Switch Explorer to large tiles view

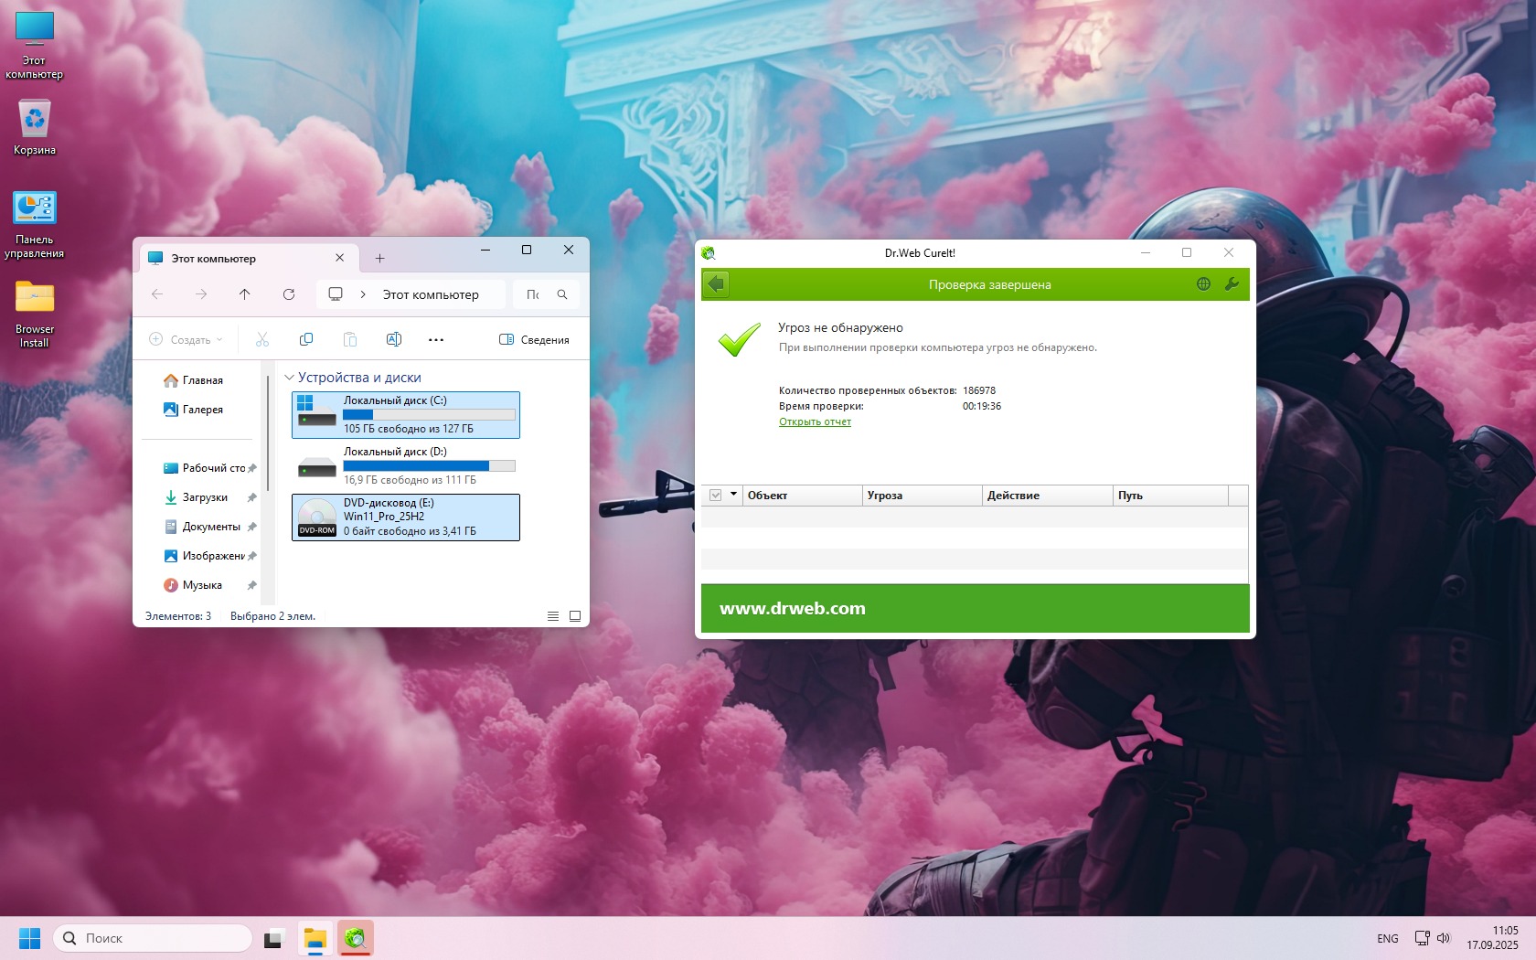(x=575, y=616)
